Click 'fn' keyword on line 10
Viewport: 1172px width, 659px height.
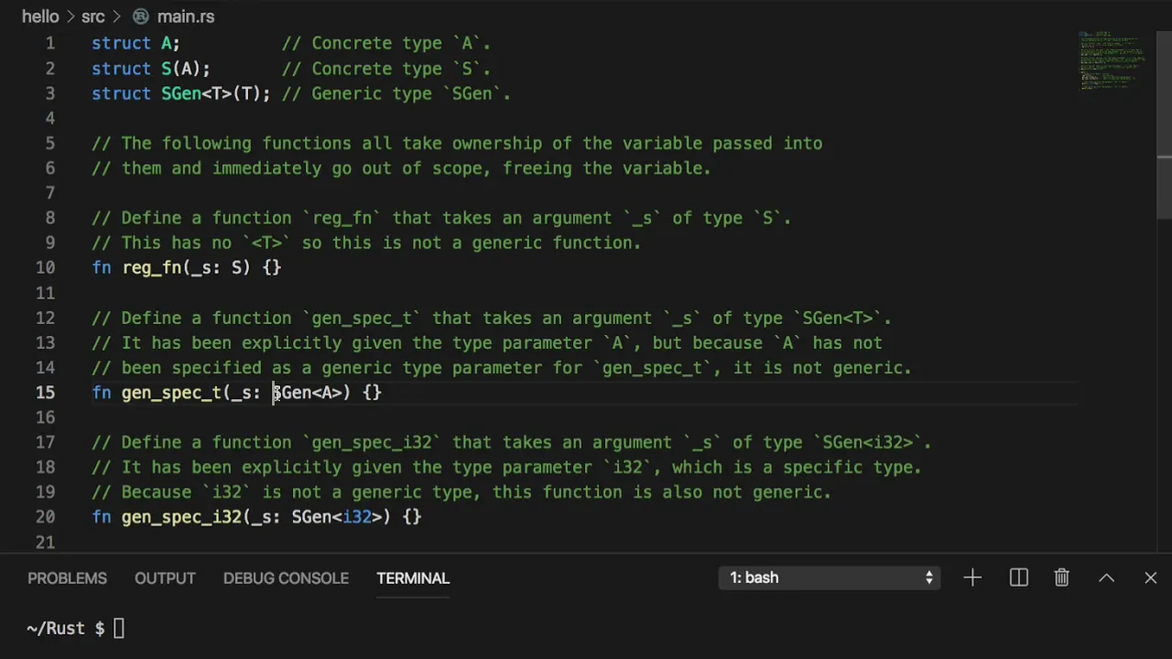click(x=102, y=268)
